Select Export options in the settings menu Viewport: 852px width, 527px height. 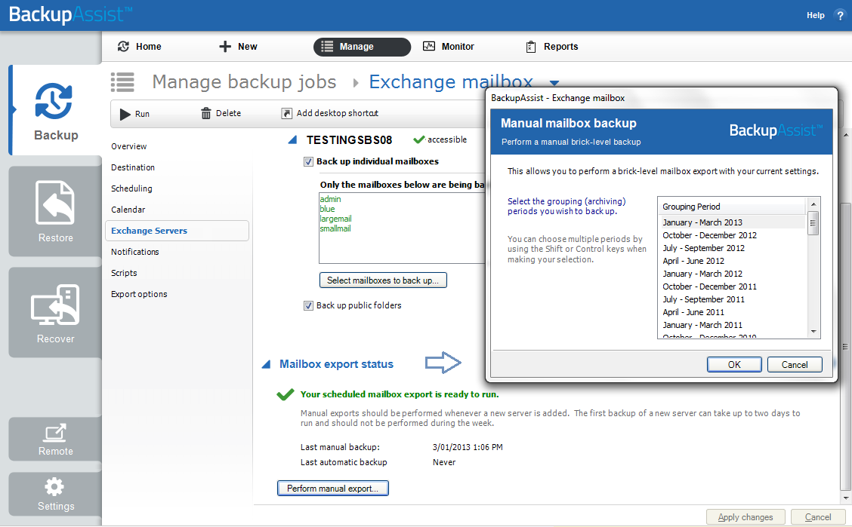139,294
